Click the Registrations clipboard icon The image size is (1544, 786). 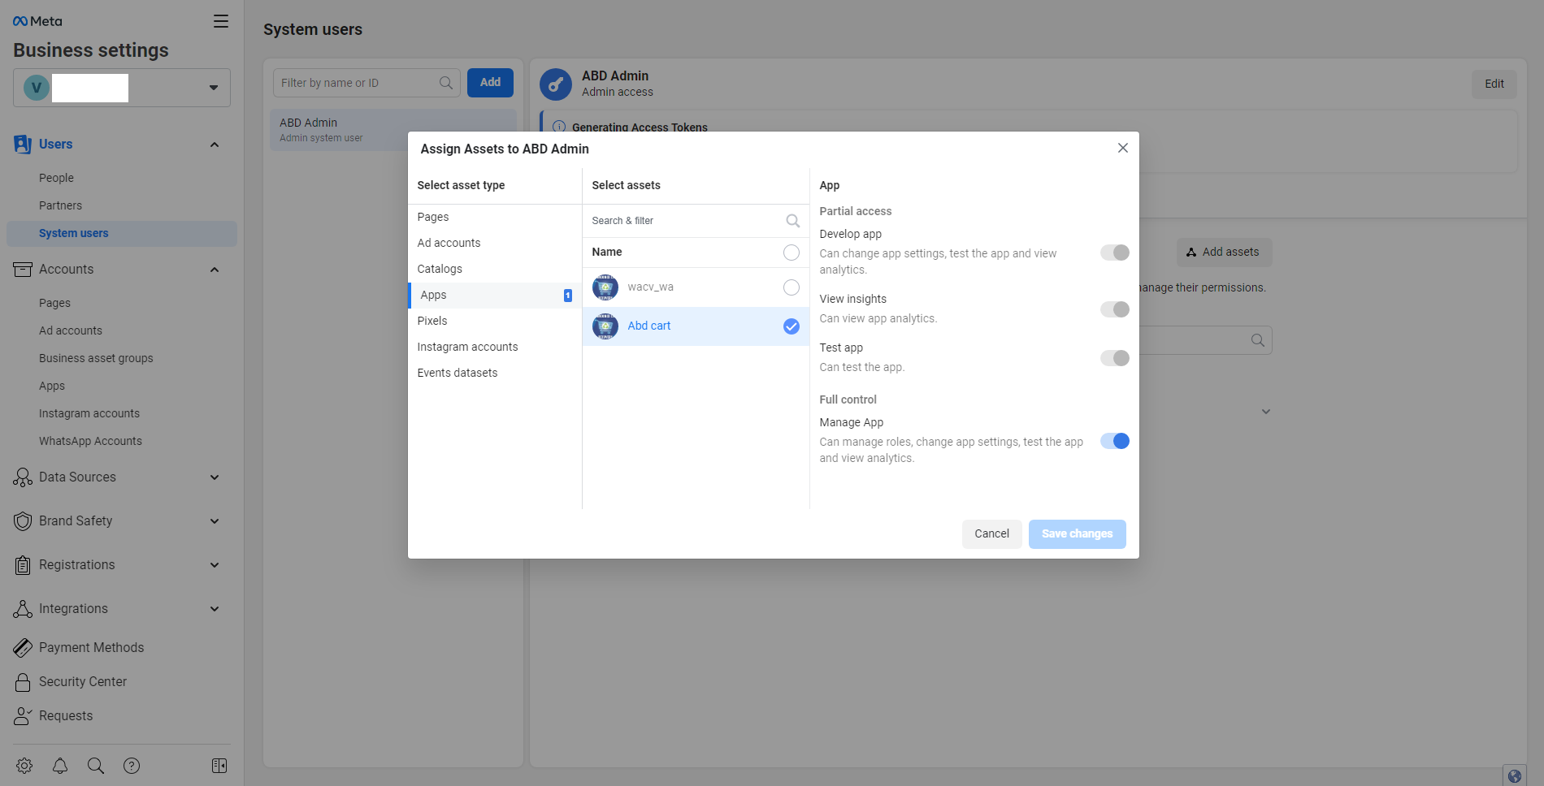pyautogui.click(x=23, y=565)
